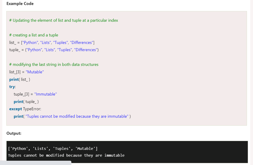Click the "Tuples cannot be modified" output line
The image size is (253, 165).
point(66,155)
